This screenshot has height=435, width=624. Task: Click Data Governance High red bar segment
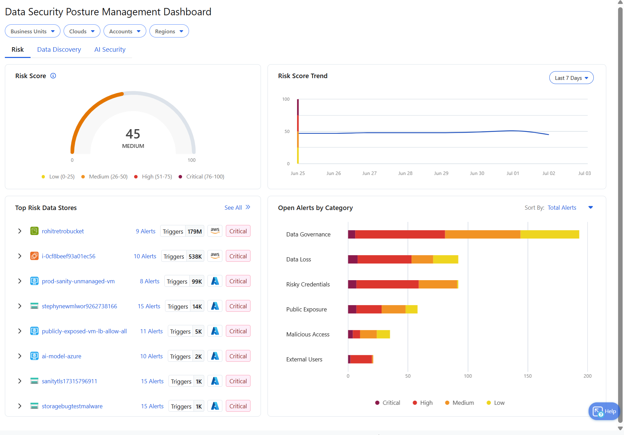(400, 234)
